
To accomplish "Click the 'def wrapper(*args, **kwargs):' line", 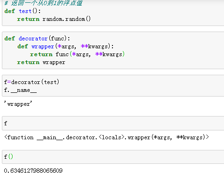I will 66,46.
